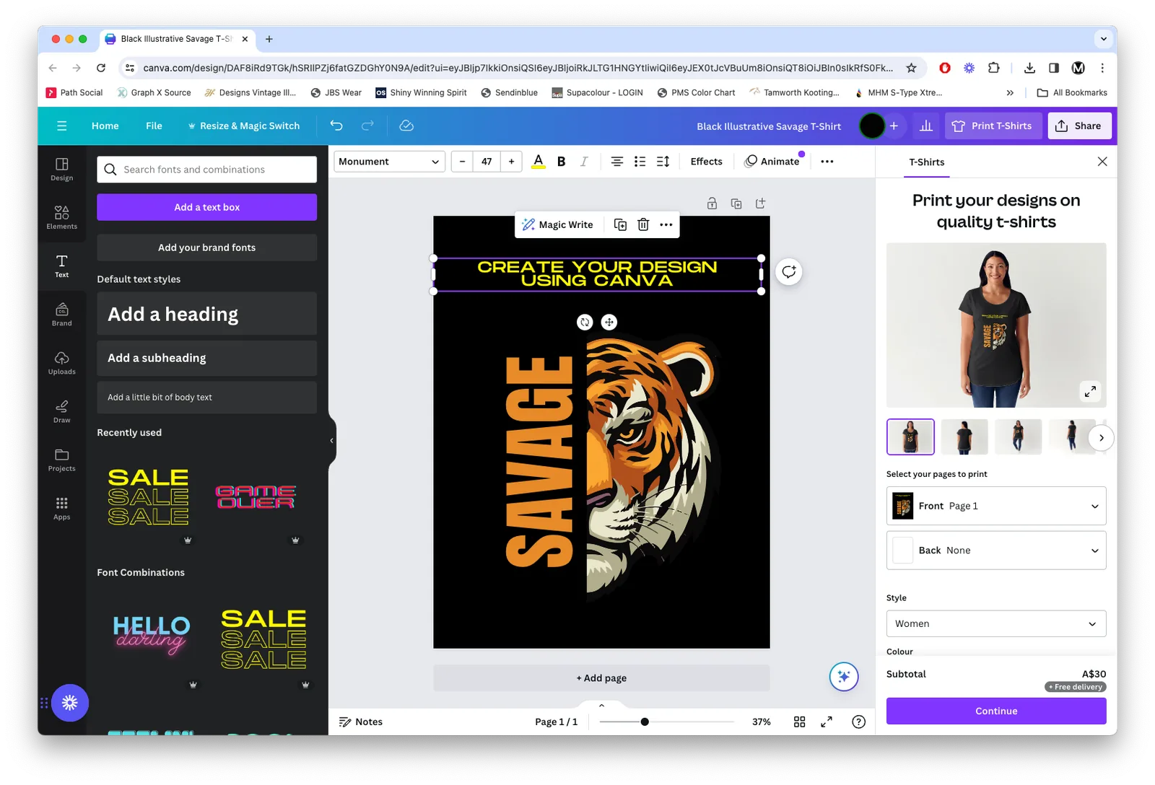Open the Home menu
This screenshot has width=1155, height=785.
coord(105,126)
